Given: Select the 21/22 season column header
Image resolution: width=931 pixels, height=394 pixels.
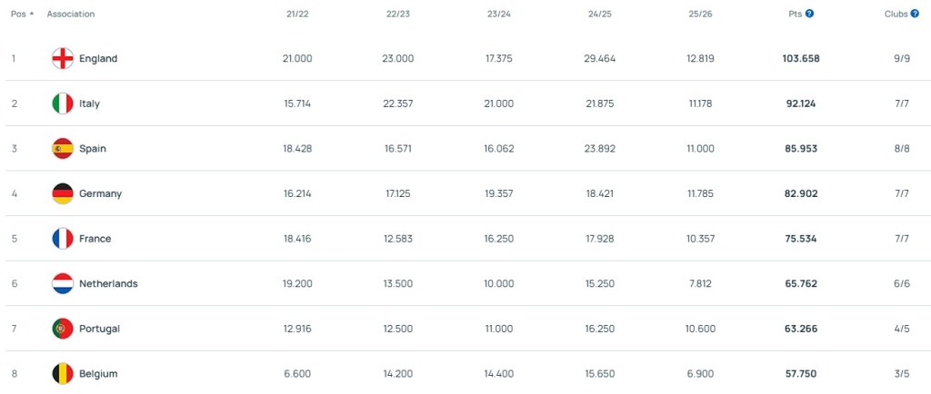Looking at the screenshot, I should click(297, 15).
